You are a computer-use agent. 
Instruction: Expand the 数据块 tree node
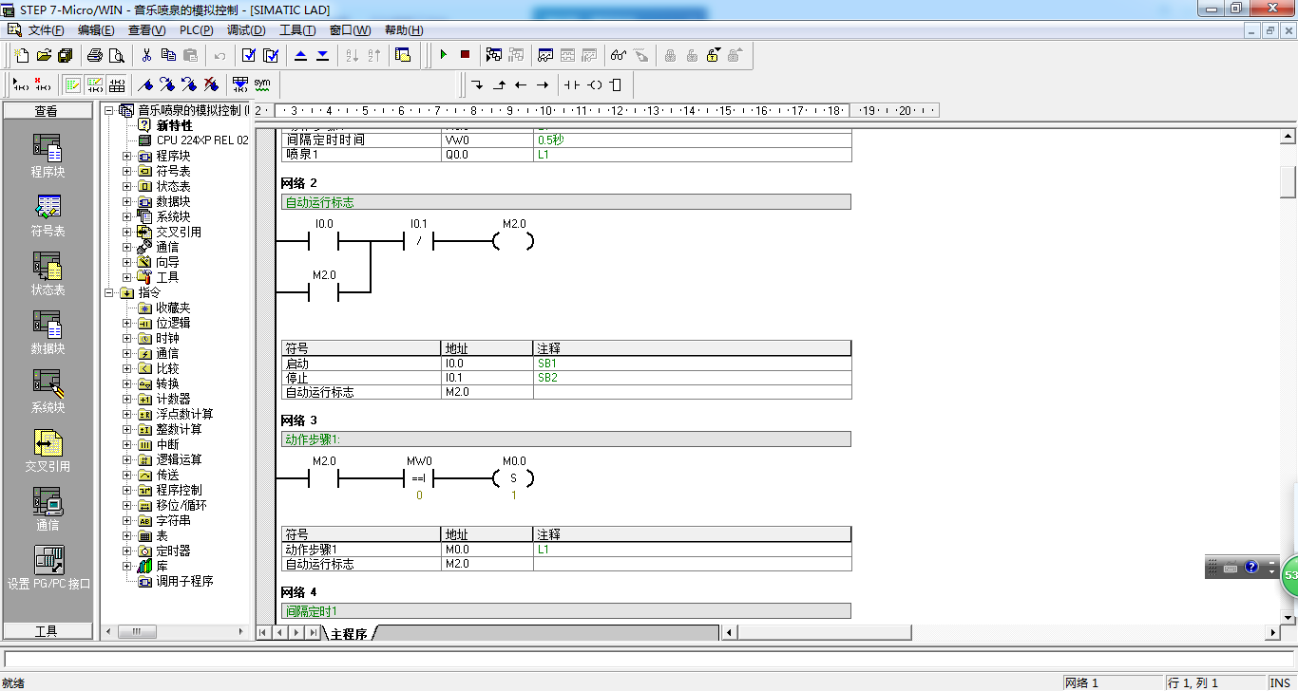pyautogui.click(x=127, y=201)
